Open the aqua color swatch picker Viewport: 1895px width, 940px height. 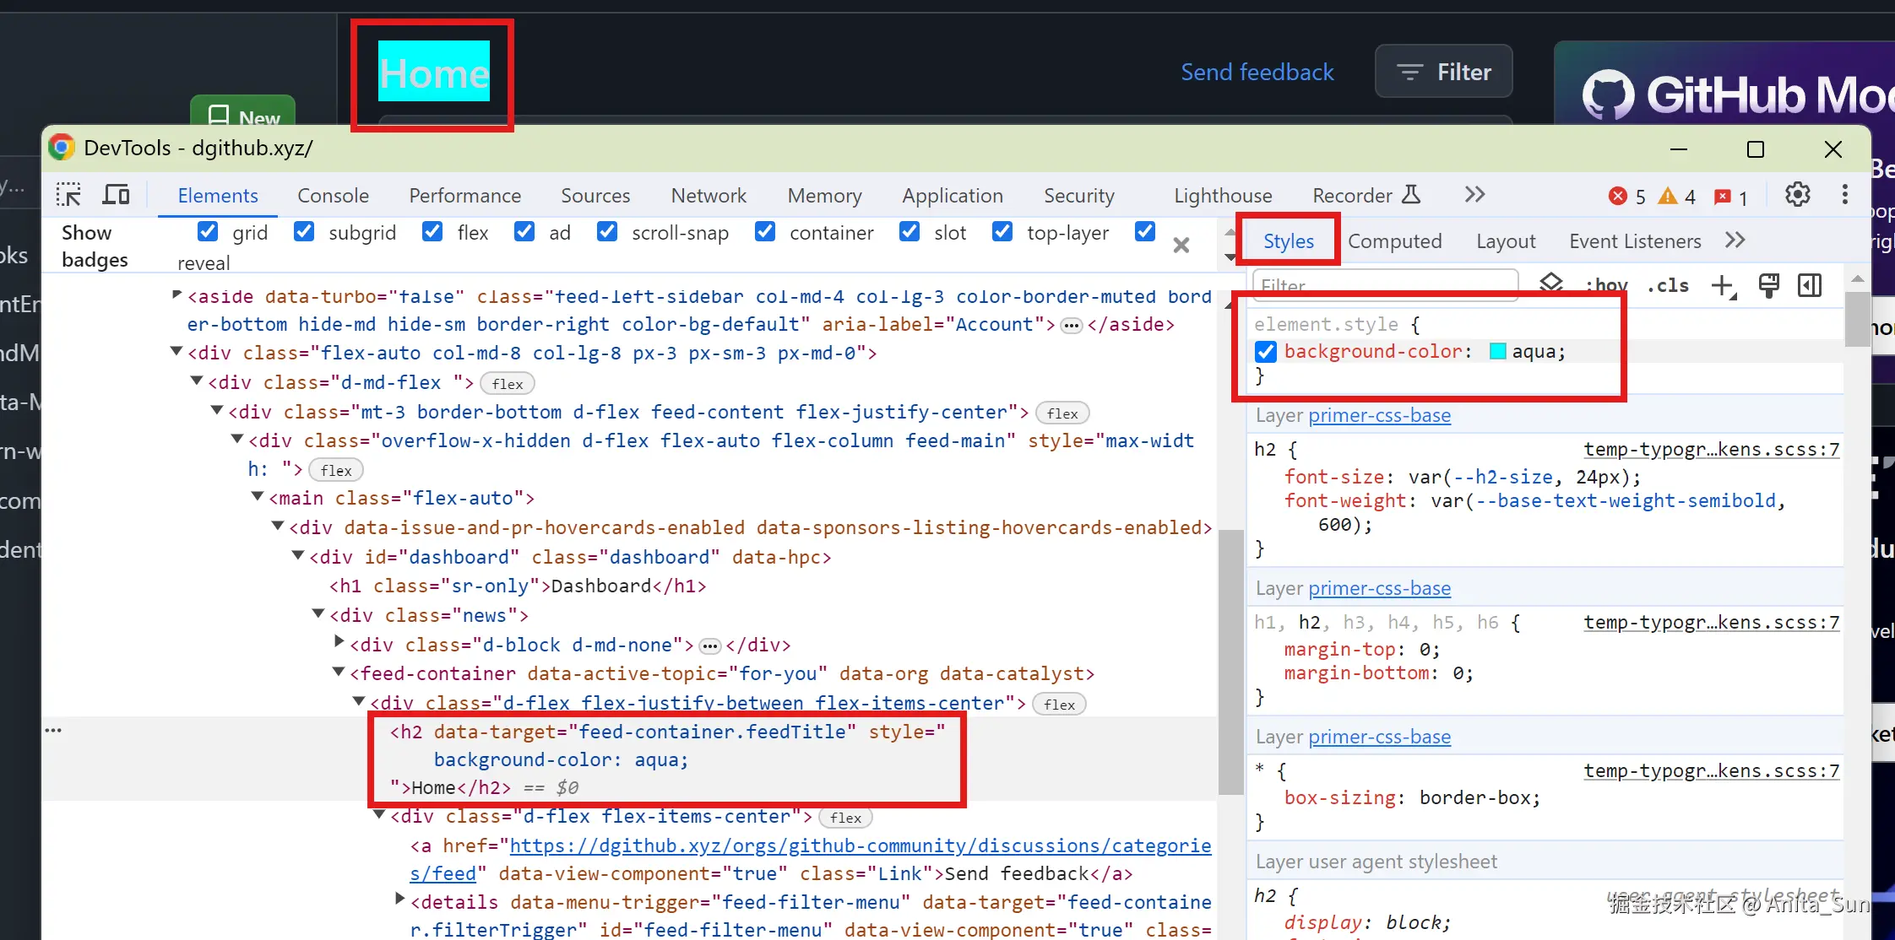(1498, 352)
